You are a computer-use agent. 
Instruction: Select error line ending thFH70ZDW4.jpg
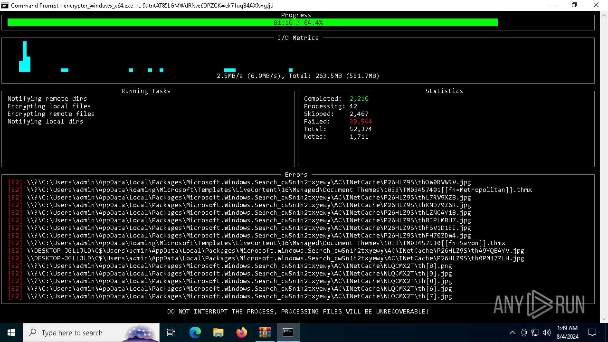(239, 235)
